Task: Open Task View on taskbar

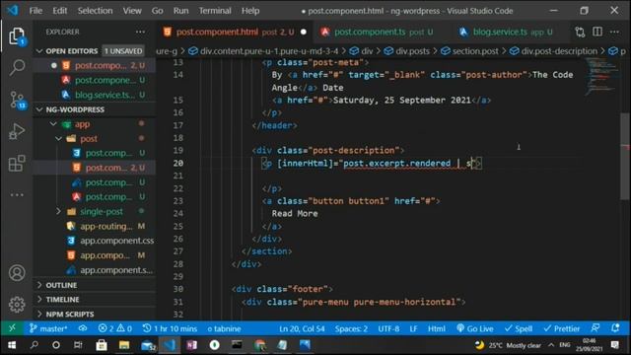Action: coord(78,345)
